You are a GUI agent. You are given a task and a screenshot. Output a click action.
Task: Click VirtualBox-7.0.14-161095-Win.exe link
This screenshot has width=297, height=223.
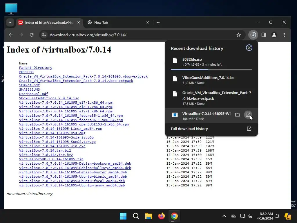point(52,146)
